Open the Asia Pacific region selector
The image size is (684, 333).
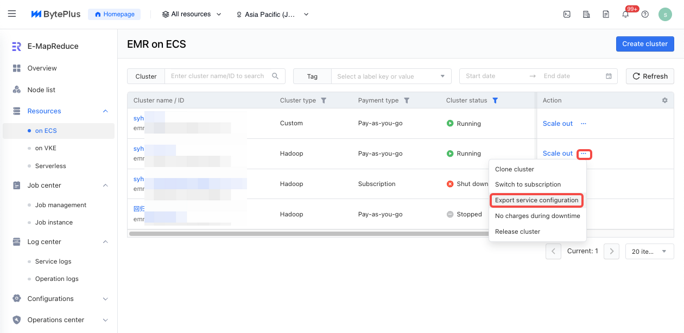pos(273,15)
